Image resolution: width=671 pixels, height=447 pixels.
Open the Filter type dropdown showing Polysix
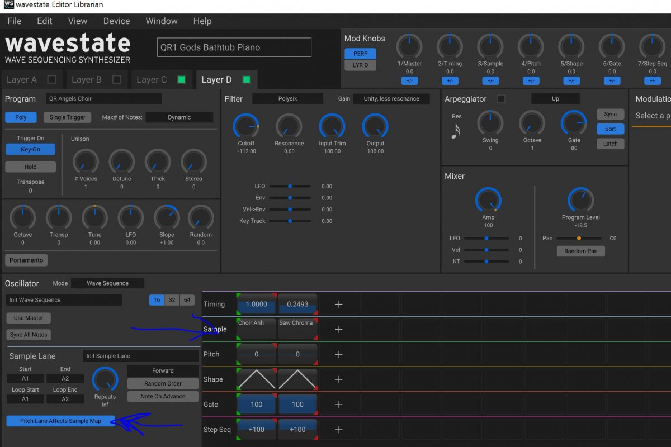tap(287, 99)
